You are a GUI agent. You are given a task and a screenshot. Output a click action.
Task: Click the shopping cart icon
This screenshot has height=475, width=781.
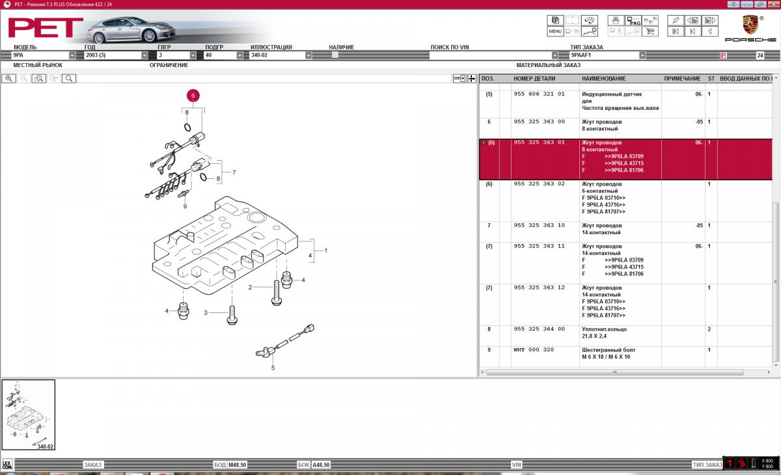pos(650,31)
